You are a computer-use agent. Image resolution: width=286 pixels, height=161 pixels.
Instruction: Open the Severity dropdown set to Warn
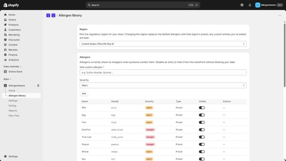(163, 86)
